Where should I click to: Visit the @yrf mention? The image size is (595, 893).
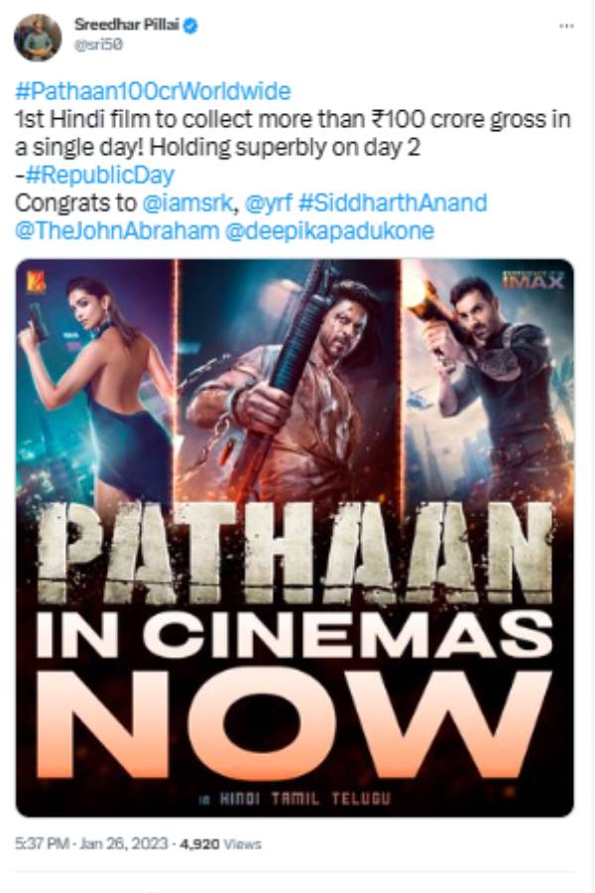(268, 202)
